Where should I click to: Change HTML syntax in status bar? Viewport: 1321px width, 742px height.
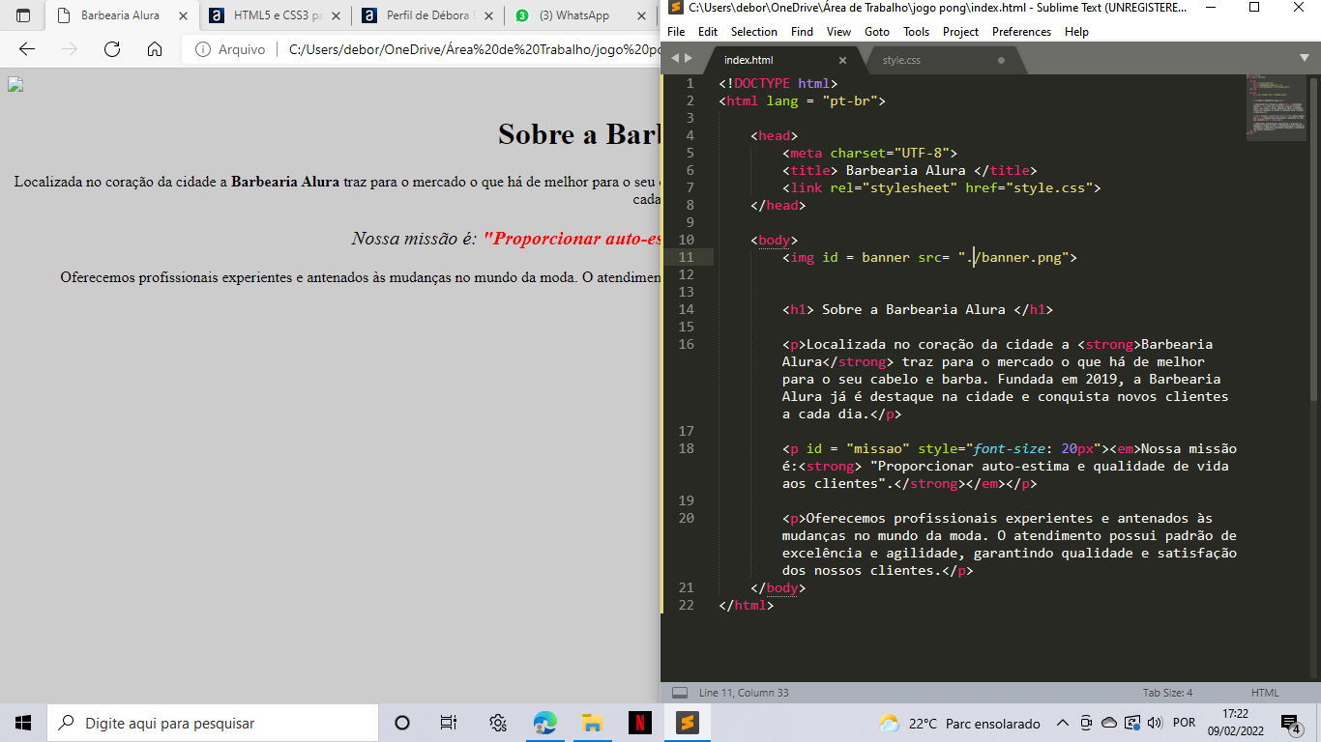point(1265,693)
